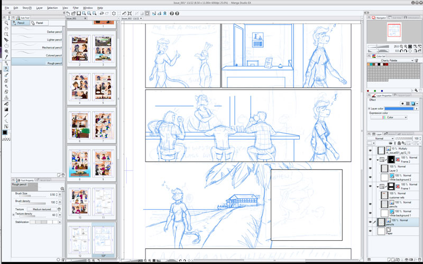Collapse the Frame 2 folder arrow
The width and height of the screenshot is (423, 264).
tap(378, 160)
